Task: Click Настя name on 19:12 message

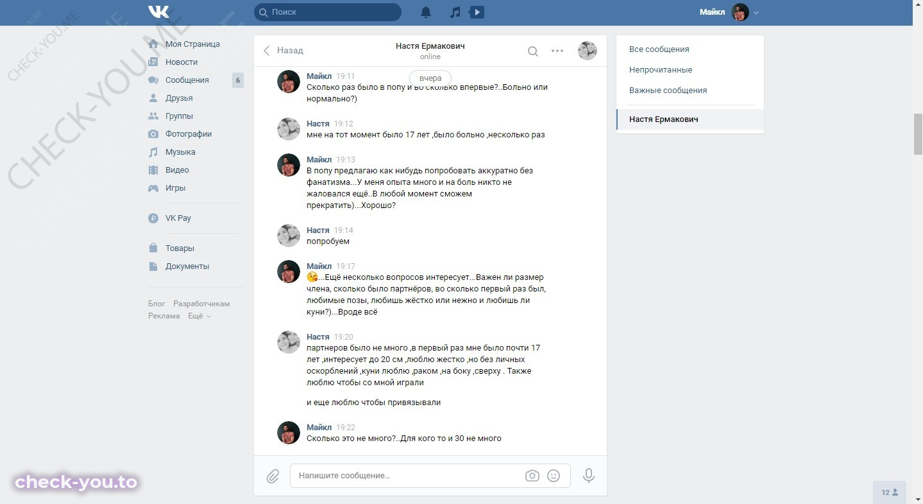Action: tap(318, 123)
